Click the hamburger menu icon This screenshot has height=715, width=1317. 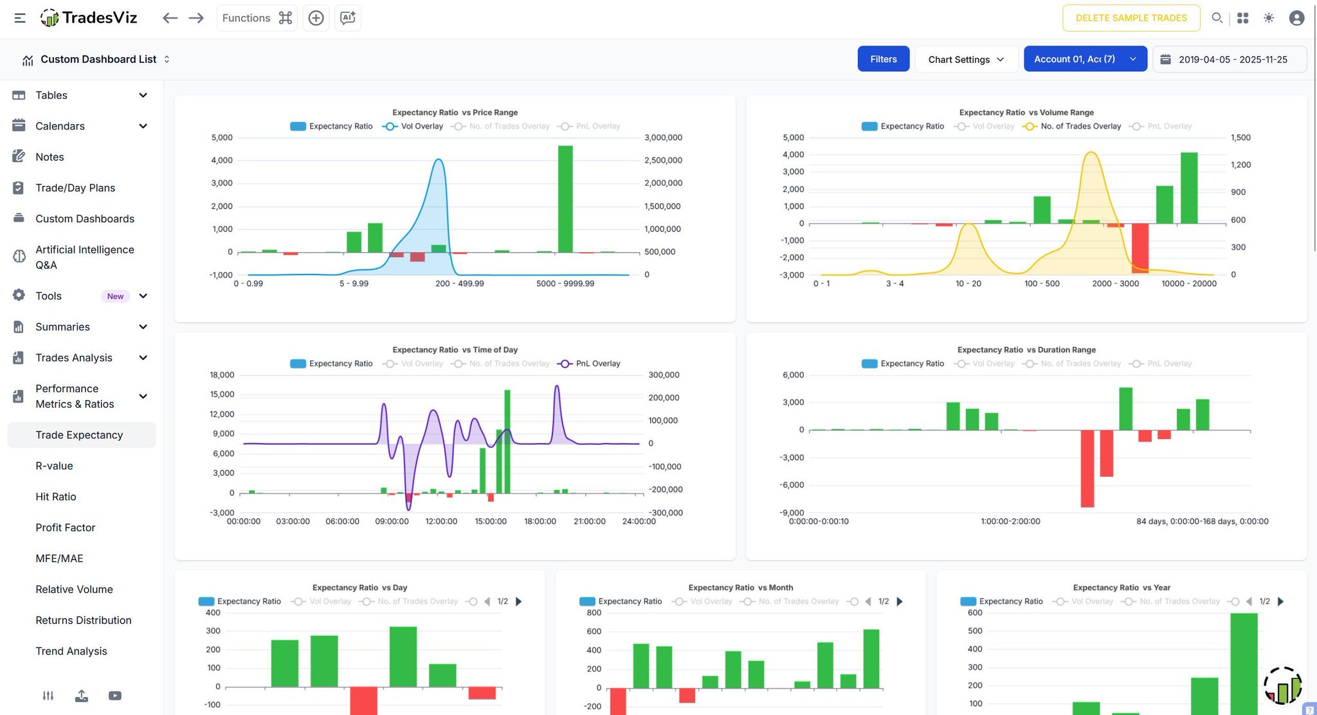20,18
